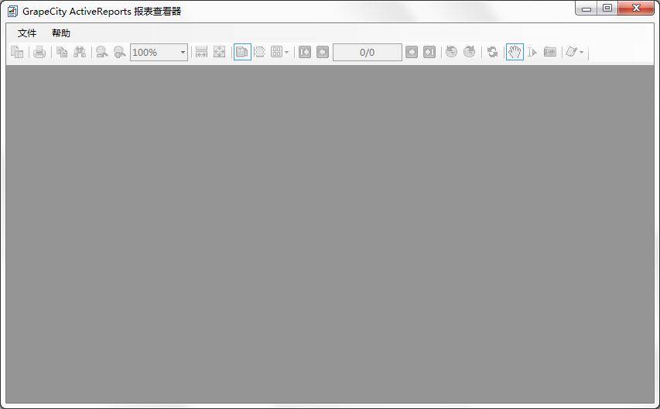Click the Snapshot camera icon
This screenshot has width=660, height=409.
click(550, 52)
